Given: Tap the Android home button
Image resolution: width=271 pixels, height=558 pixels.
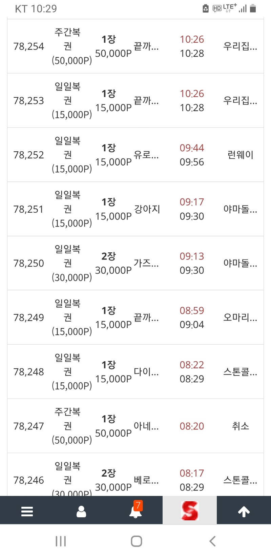Looking at the screenshot, I should [x=137, y=541].
